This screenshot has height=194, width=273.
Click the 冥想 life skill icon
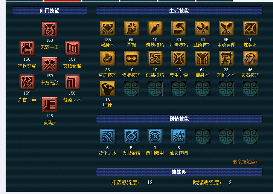tap(131, 28)
